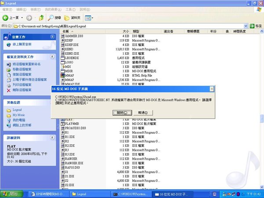Open the Views dropdown toolbar button
The width and height of the screenshot is (264, 198).
(x=89, y=18)
